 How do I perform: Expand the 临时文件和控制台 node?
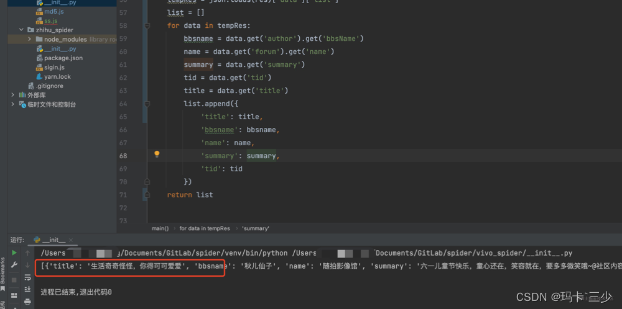tap(12, 104)
